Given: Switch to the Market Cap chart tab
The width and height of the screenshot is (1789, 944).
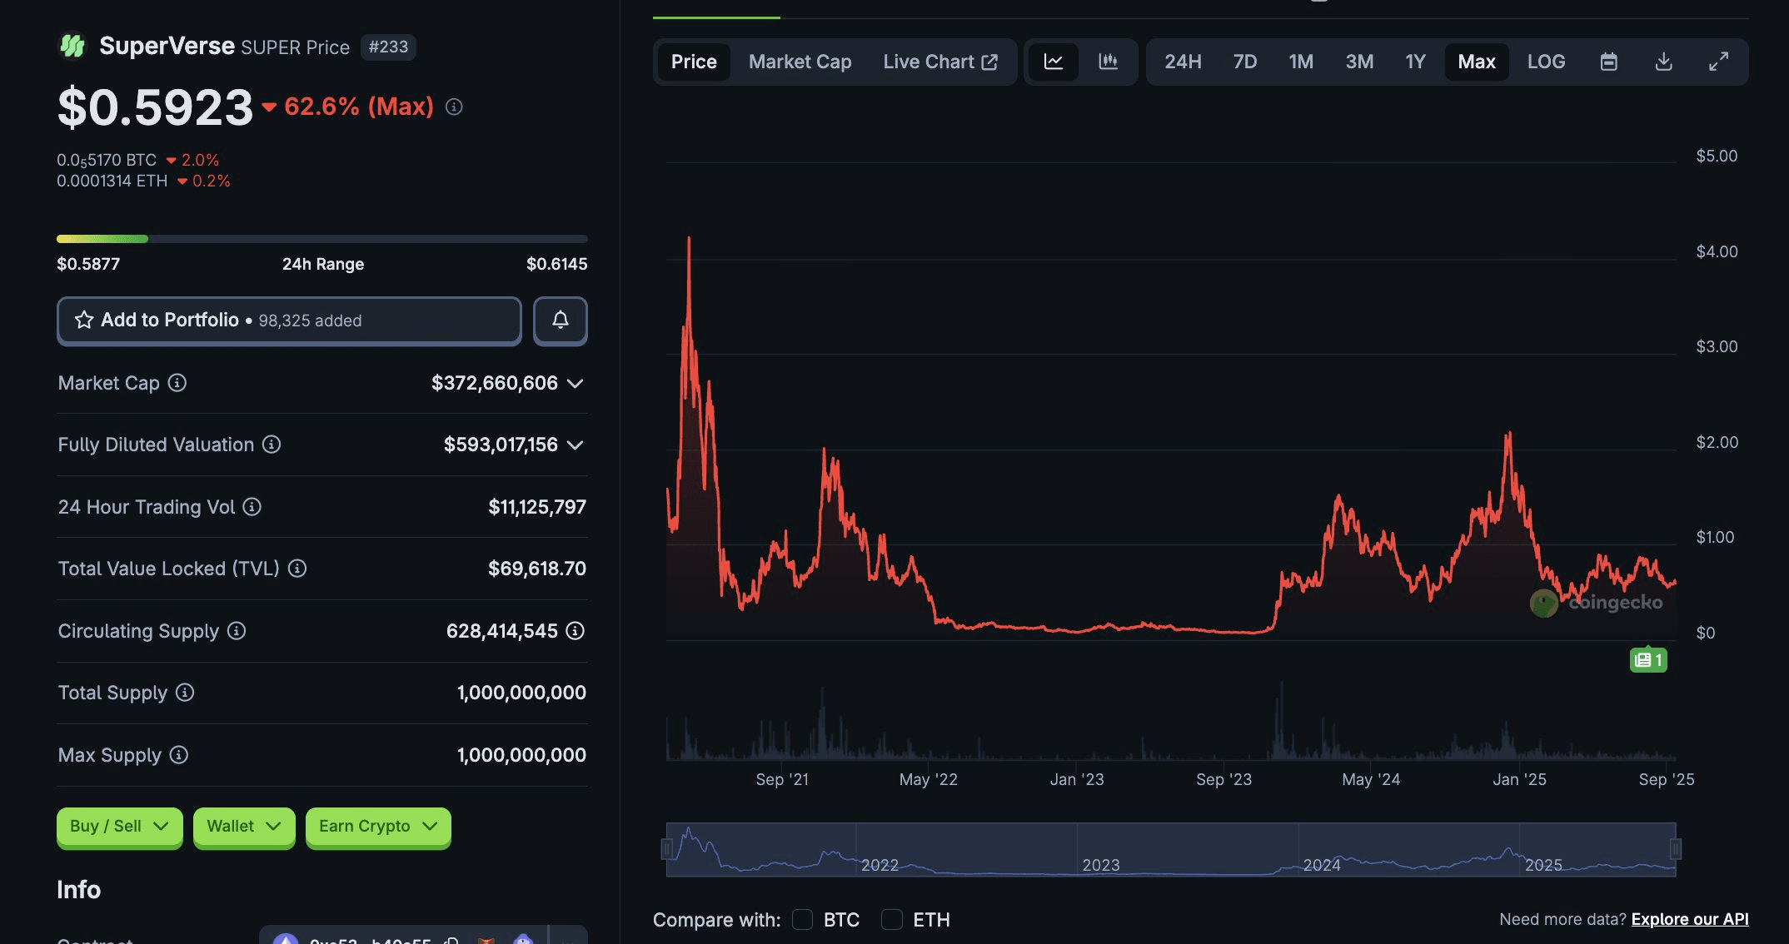Looking at the screenshot, I should click(800, 62).
